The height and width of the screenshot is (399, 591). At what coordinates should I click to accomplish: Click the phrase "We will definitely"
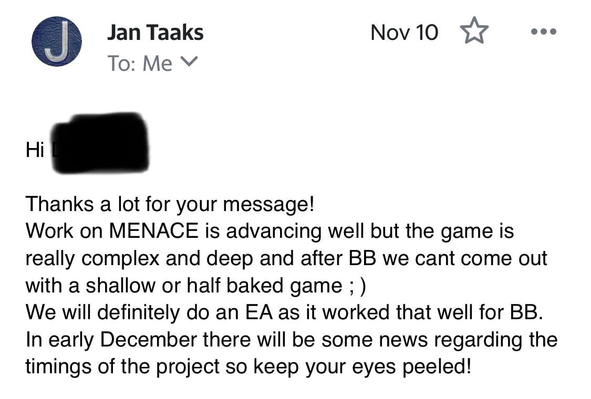click(x=99, y=313)
